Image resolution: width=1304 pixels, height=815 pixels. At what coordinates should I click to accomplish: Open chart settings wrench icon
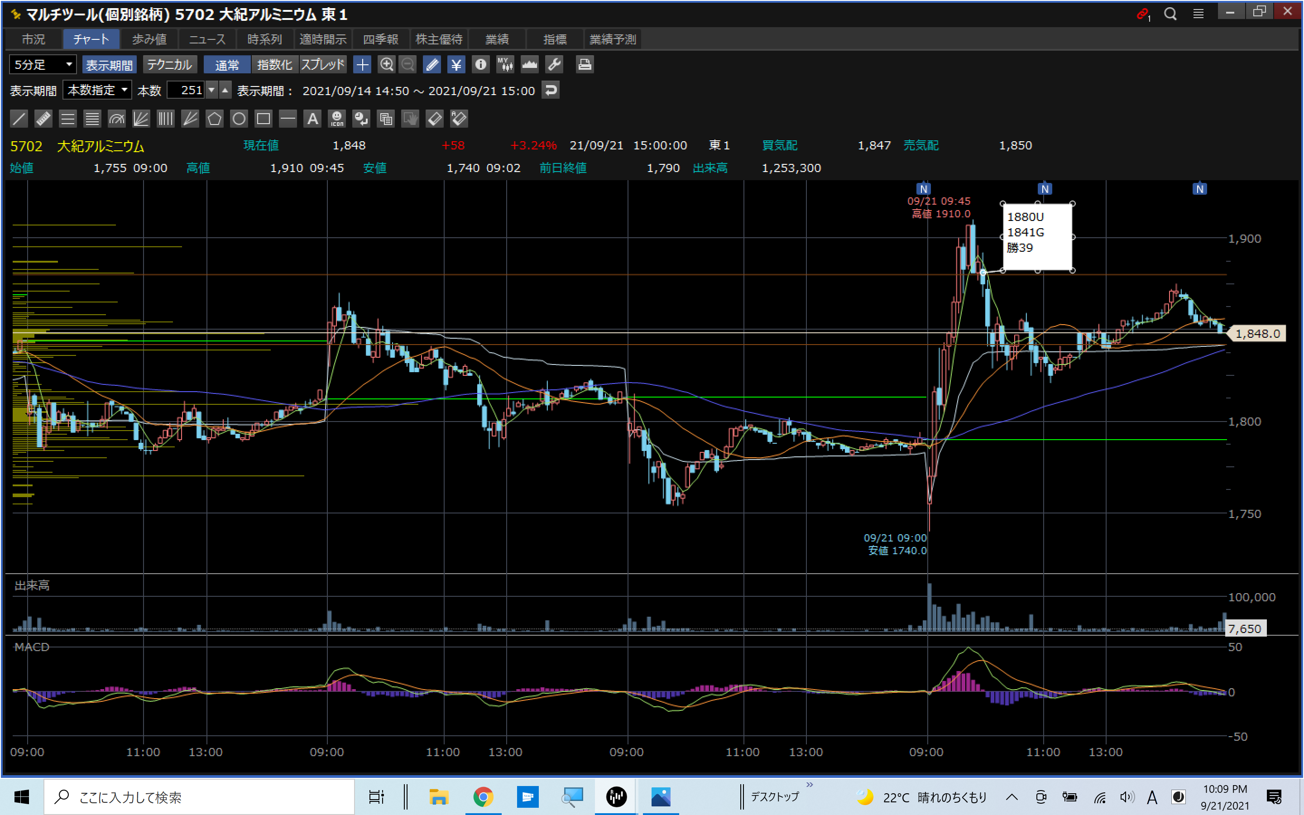[x=555, y=65]
